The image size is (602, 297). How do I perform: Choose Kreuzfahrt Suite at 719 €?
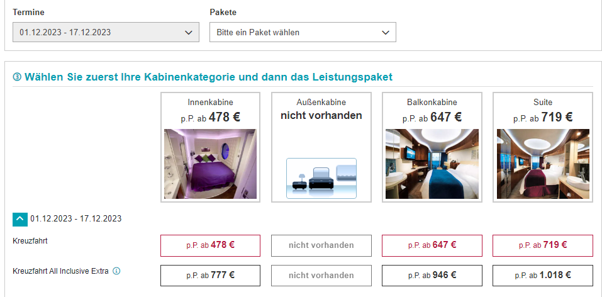coord(543,245)
